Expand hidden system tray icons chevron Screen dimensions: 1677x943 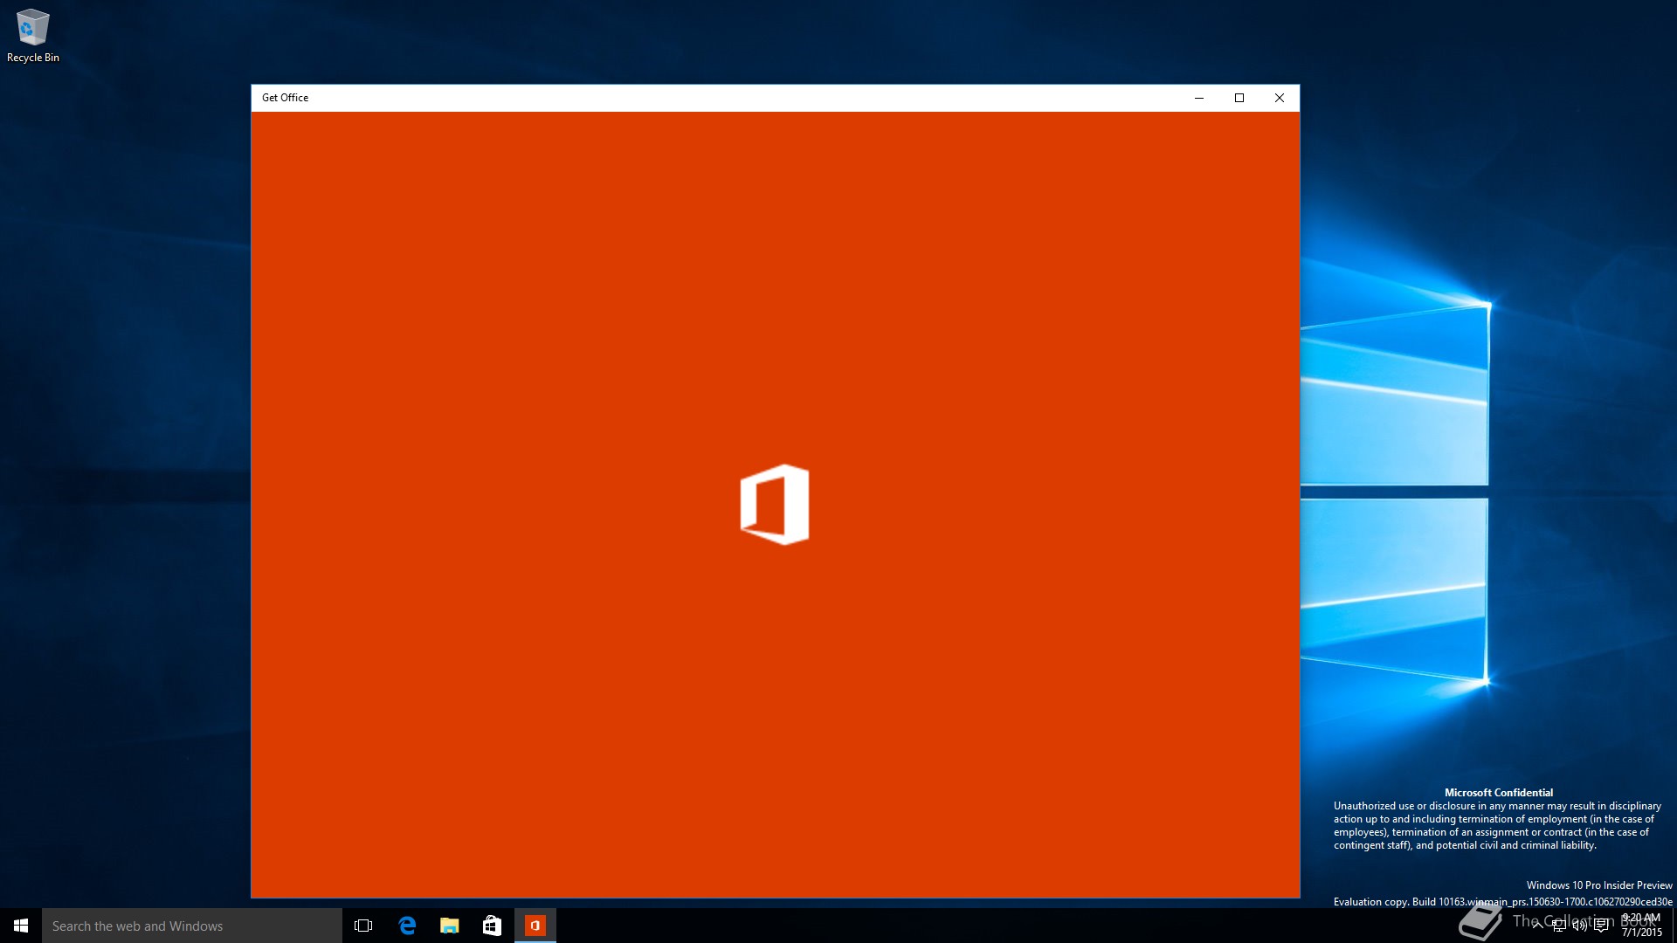pyautogui.click(x=1538, y=926)
